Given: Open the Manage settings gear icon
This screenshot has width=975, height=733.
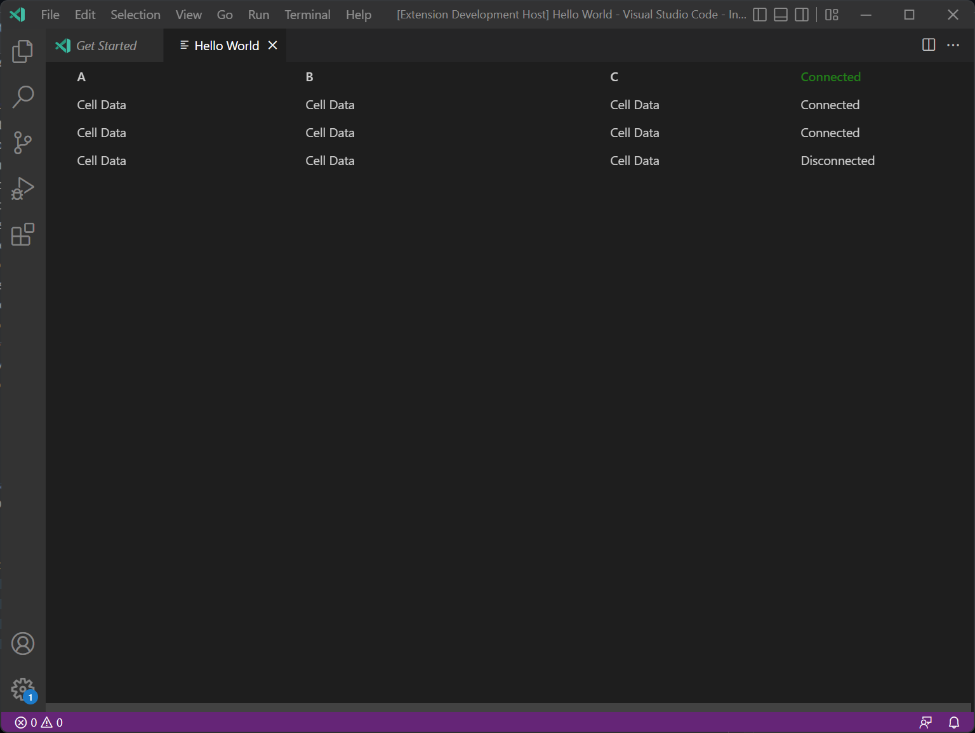Looking at the screenshot, I should click(23, 689).
